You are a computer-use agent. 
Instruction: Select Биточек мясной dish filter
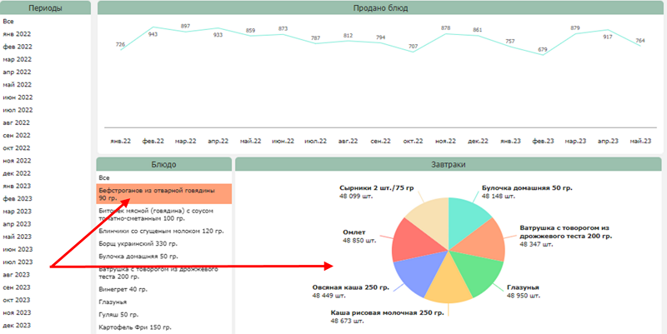click(163, 214)
